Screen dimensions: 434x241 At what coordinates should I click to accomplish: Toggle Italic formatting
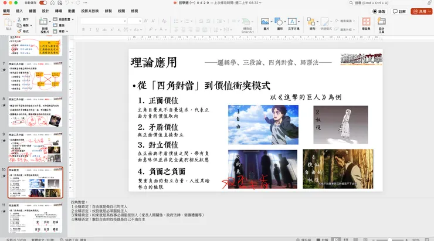pyautogui.click(x=90, y=29)
